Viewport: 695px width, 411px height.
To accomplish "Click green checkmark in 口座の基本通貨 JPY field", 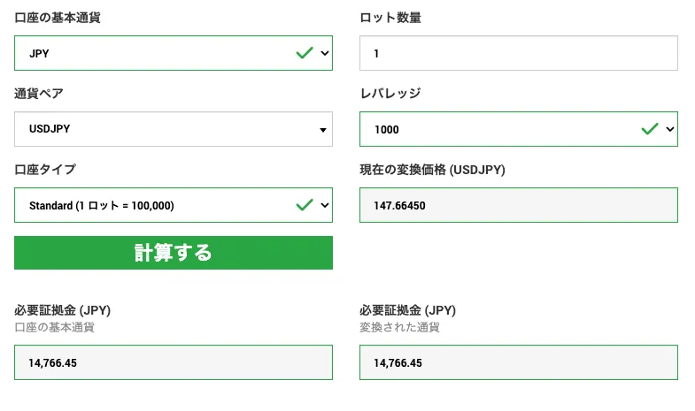I will [305, 53].
